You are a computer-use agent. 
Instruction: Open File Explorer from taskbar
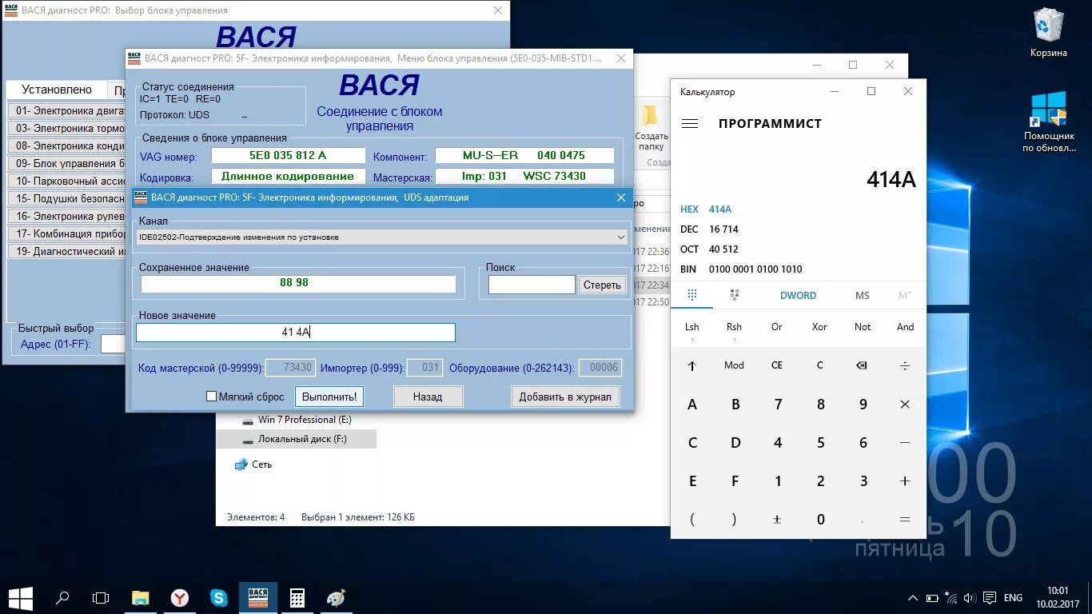tap(141, 597)
